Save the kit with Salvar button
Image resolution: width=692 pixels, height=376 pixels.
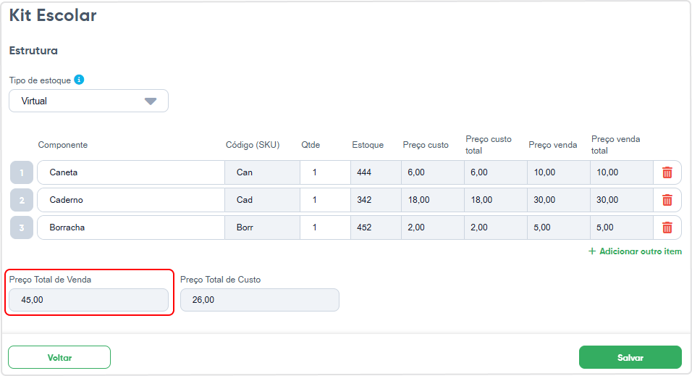630,357
